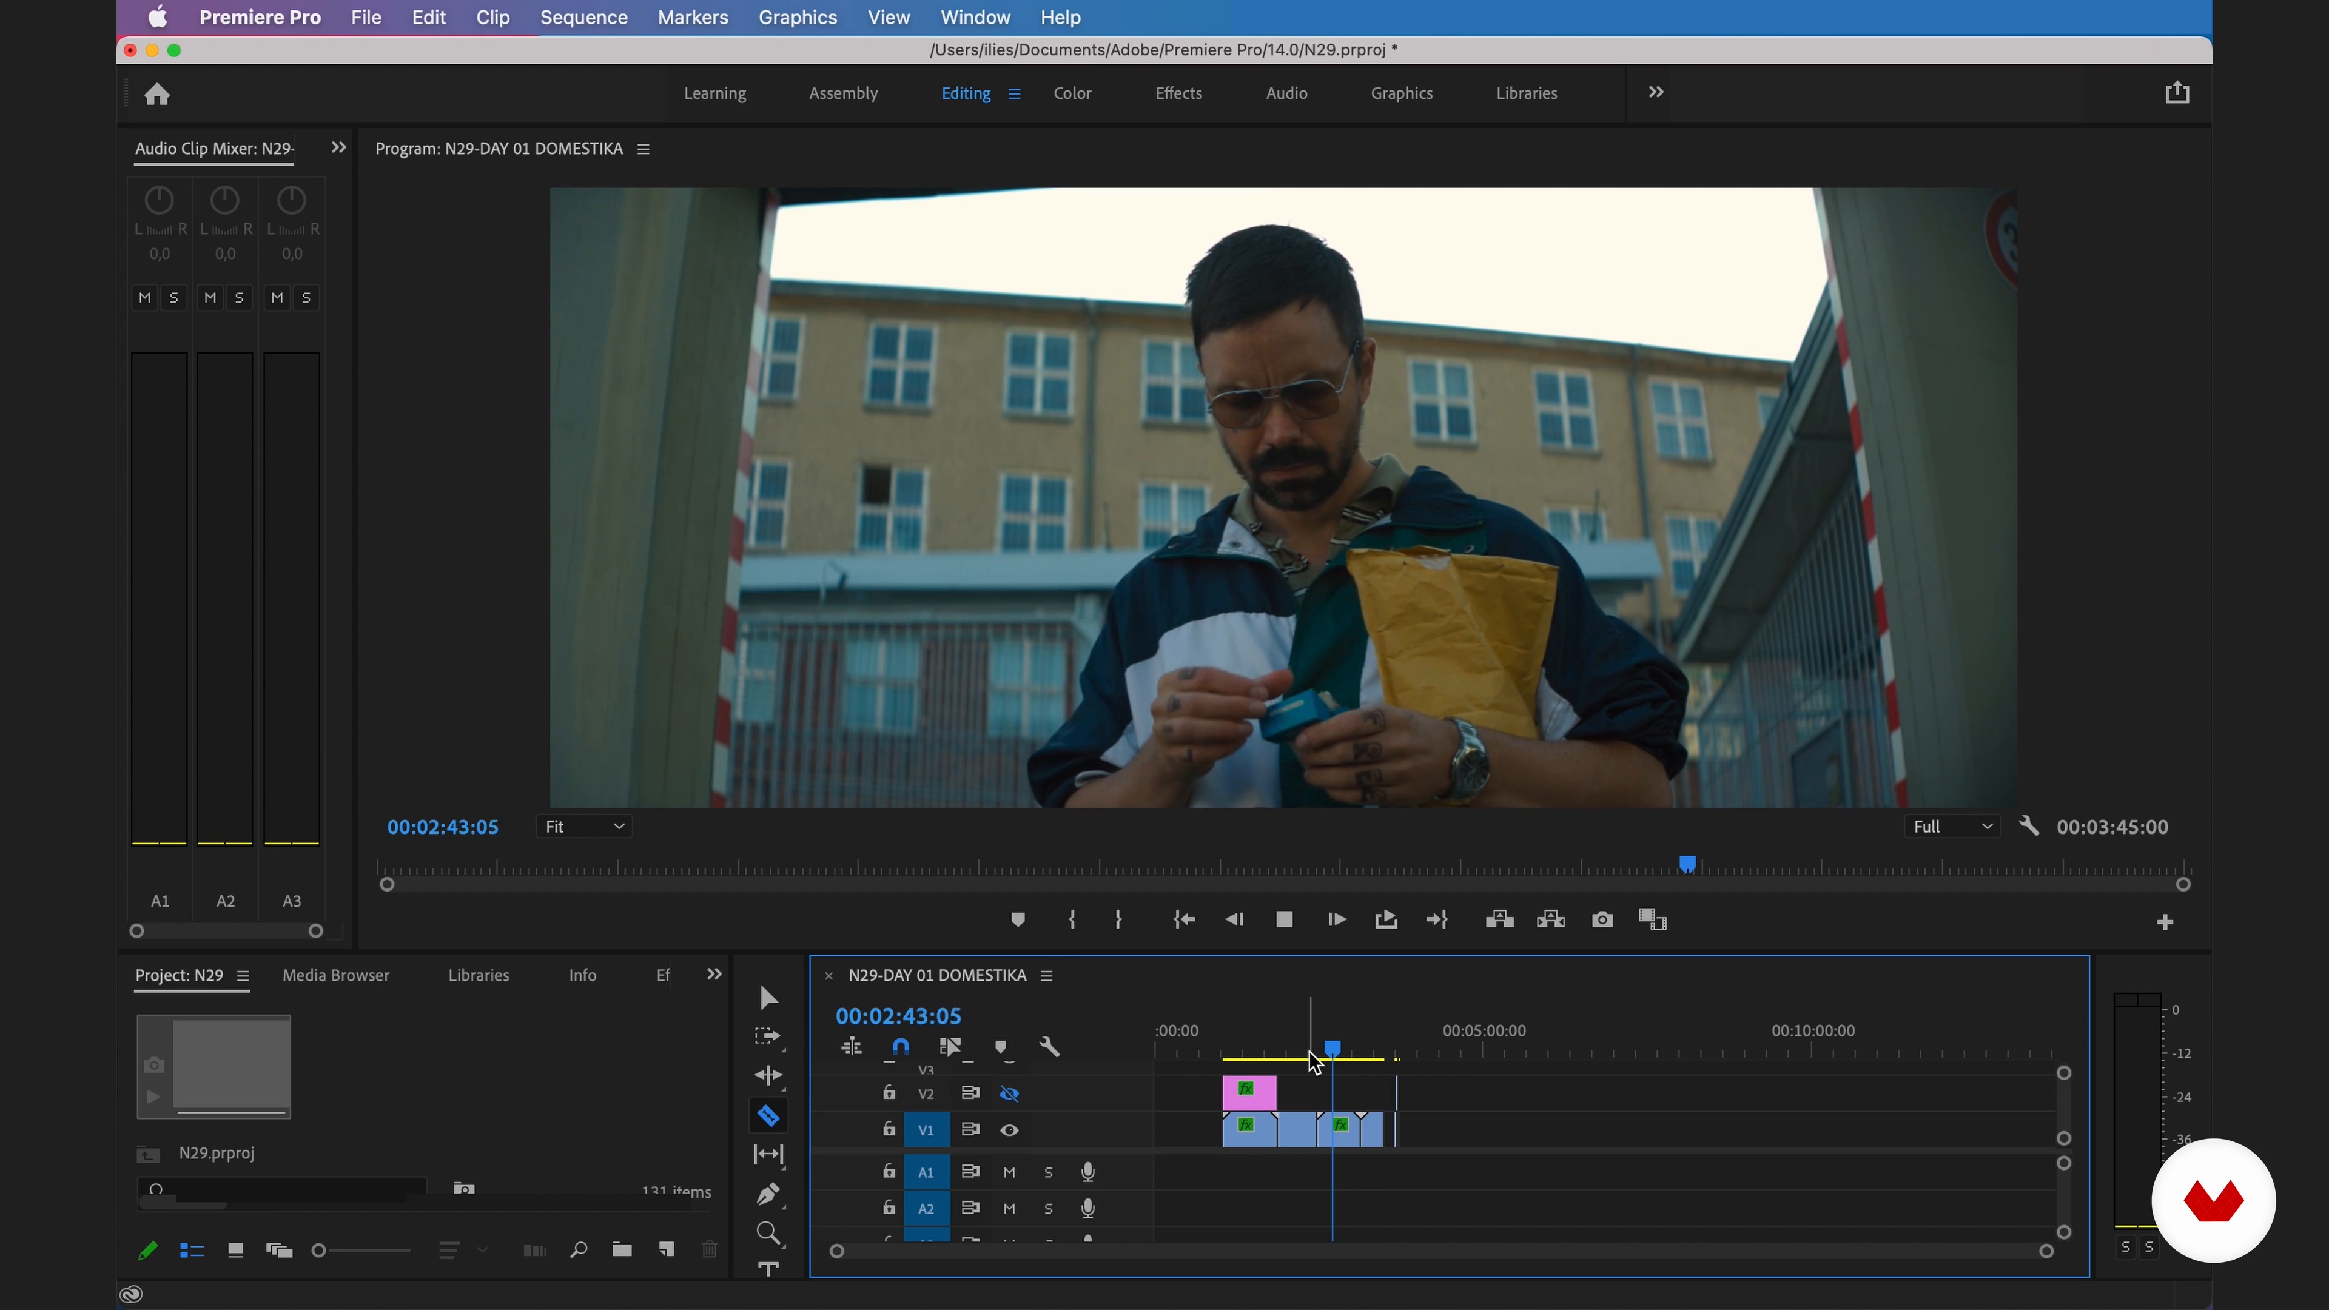The width and height of the screenshot is (2329, 1310).
Task: Toggle V1 track output eye
Action: [x=1009, y=1130]
